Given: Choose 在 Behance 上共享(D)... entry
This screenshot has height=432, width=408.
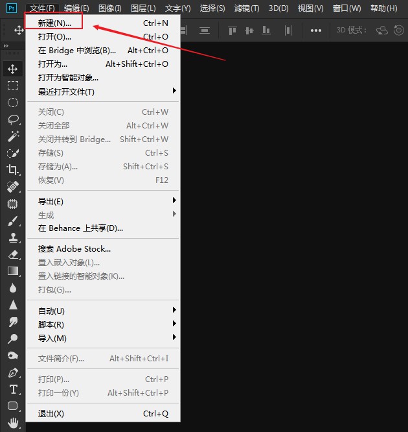Looking at the screenshot, I should (x=103, y=228).
